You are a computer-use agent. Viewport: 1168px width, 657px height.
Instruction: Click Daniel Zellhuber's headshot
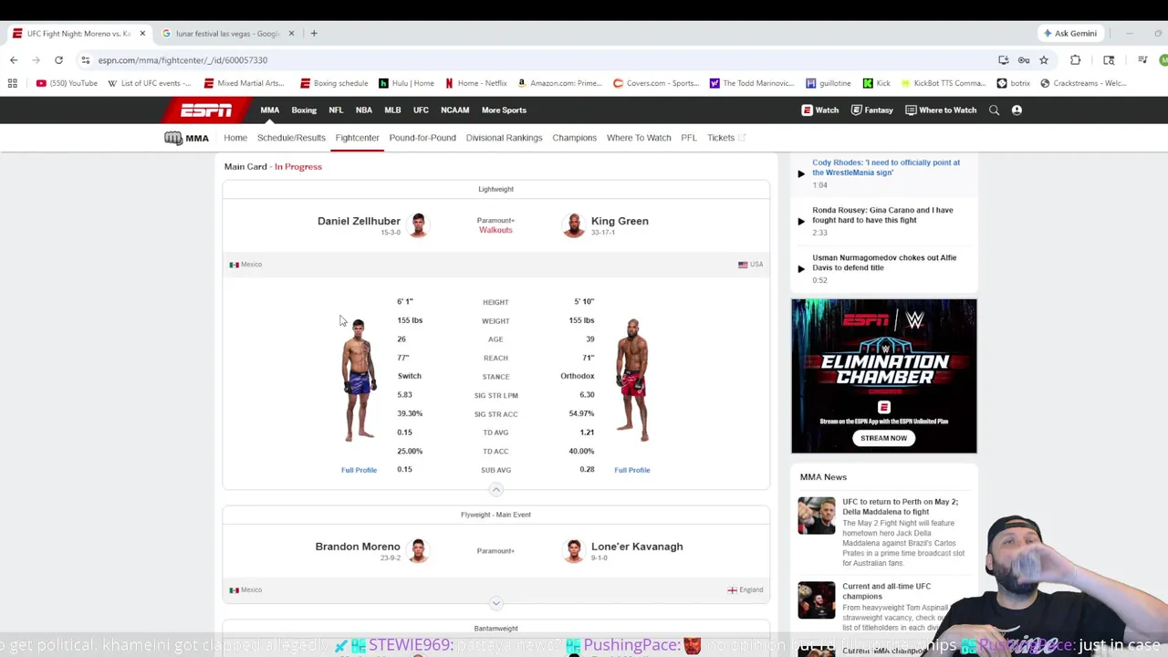tap(418, 225)
